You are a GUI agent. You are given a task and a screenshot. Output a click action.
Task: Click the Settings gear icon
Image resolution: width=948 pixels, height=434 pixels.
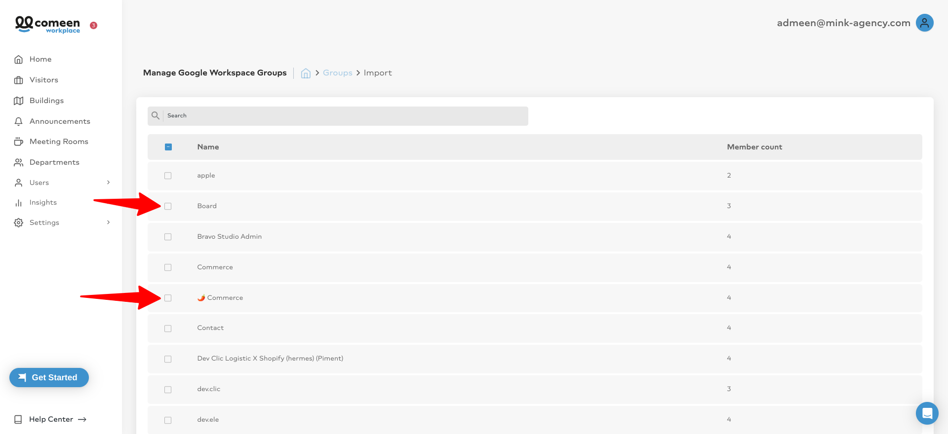[19, 222]
